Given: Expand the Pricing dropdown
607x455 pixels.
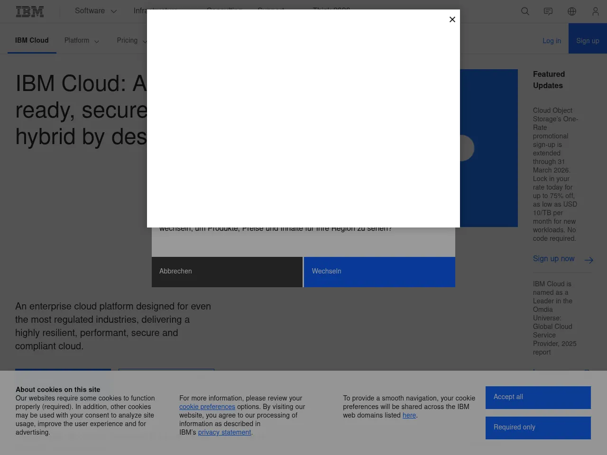Looking at the screenshot, I should click(x=132, y=41).
